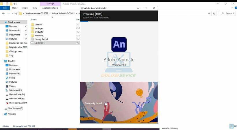Viewport: 237px width, 130px height.
Task: Click the first Adobe Animate CC 2023 breadcrumb
Action: (37, 14)
